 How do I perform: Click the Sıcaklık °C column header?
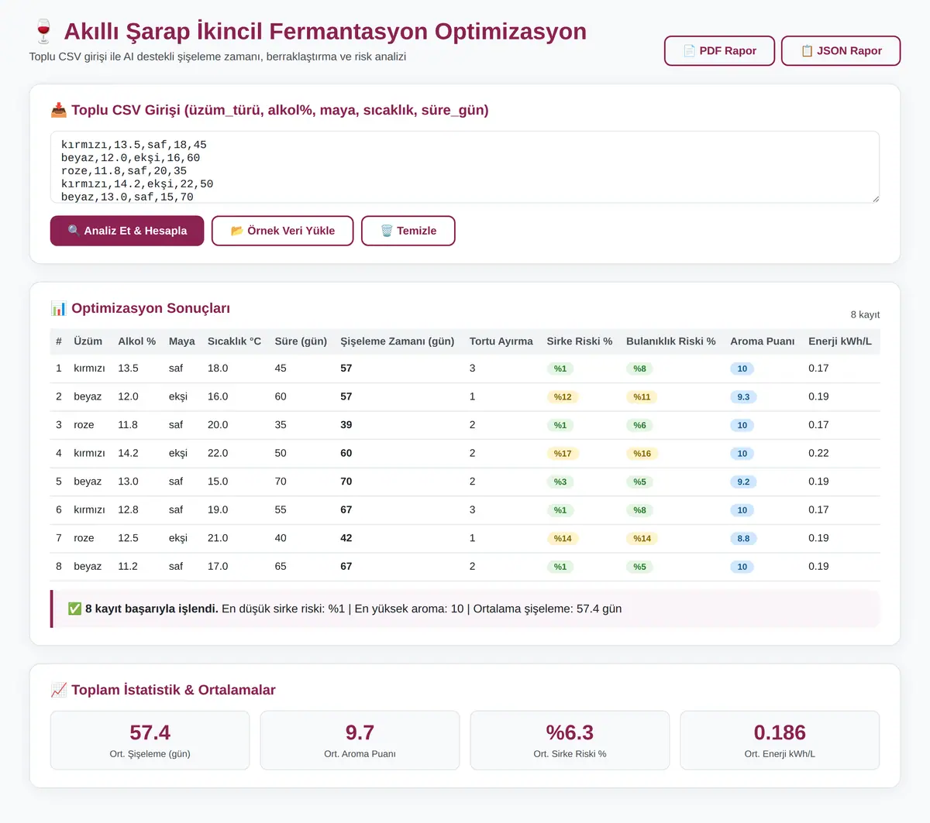(234, 341)
